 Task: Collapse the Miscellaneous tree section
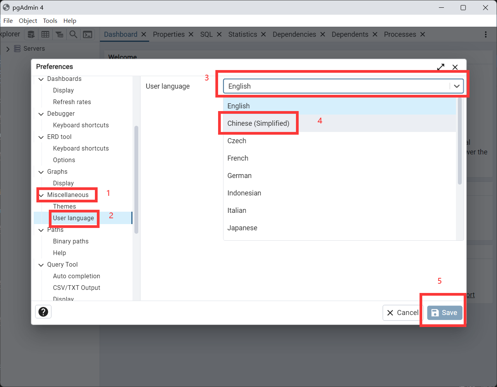pyautogui.click(x=41, y=195)
